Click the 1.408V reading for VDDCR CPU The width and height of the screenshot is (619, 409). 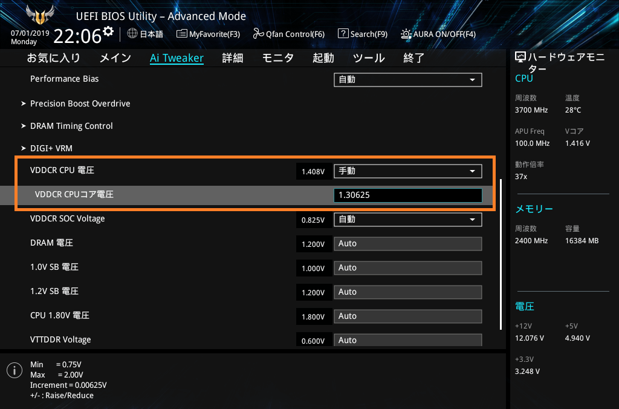[313, 172]
